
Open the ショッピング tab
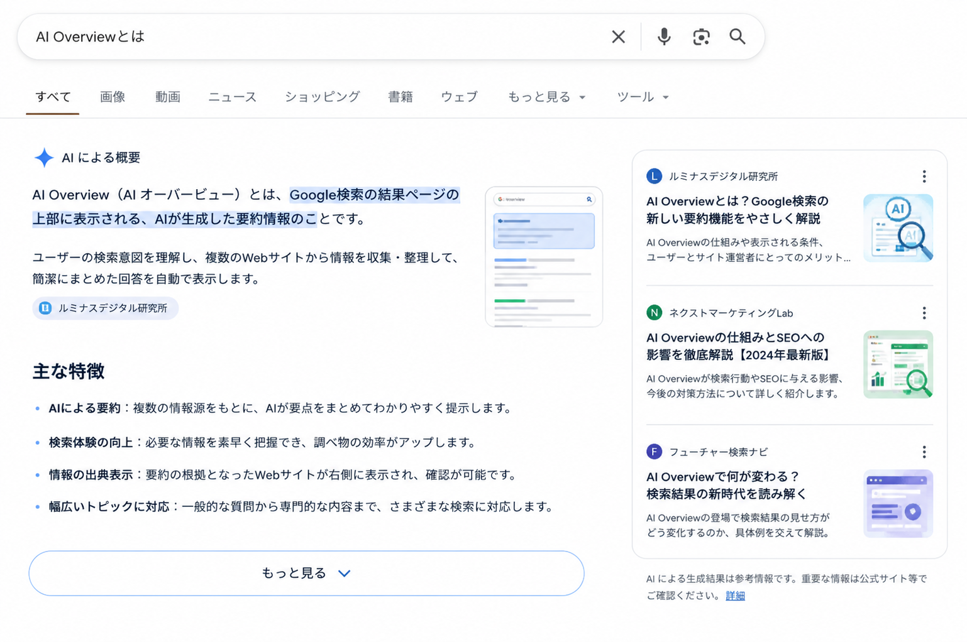(322, 97)
